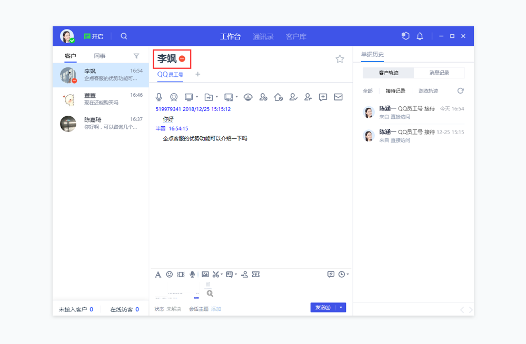
Task: Open notifications bell icon
Action: coord(420,36)
